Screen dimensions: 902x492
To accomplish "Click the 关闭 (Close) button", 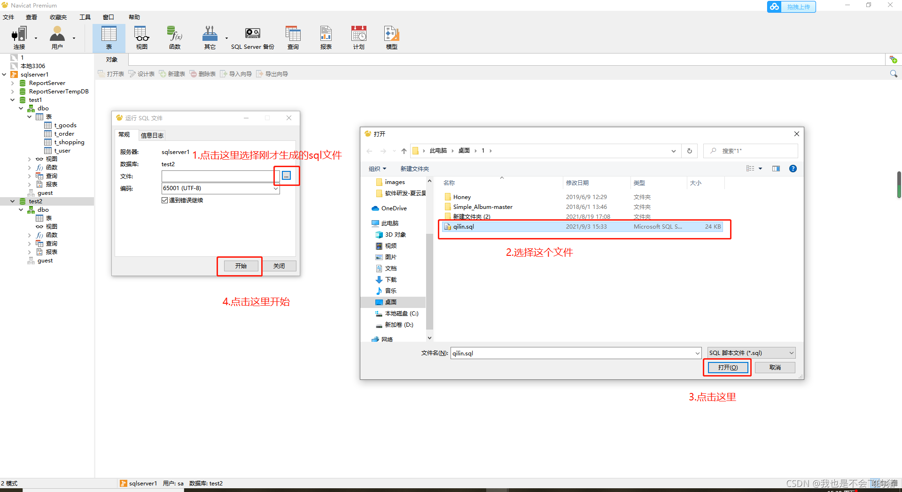I will [279, 266].
